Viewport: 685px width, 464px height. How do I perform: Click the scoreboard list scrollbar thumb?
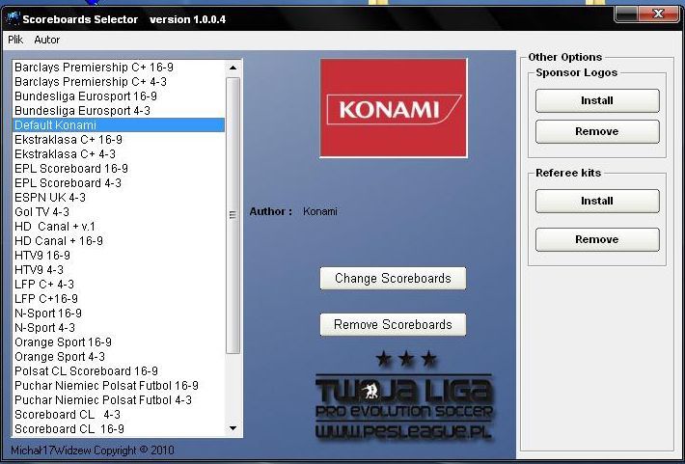tap(233, 214)
